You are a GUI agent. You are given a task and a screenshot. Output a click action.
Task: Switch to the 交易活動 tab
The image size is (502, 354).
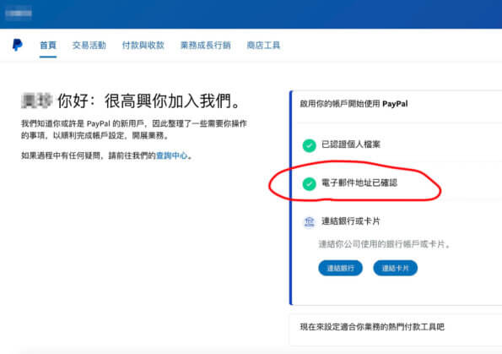tap(89, 46)
